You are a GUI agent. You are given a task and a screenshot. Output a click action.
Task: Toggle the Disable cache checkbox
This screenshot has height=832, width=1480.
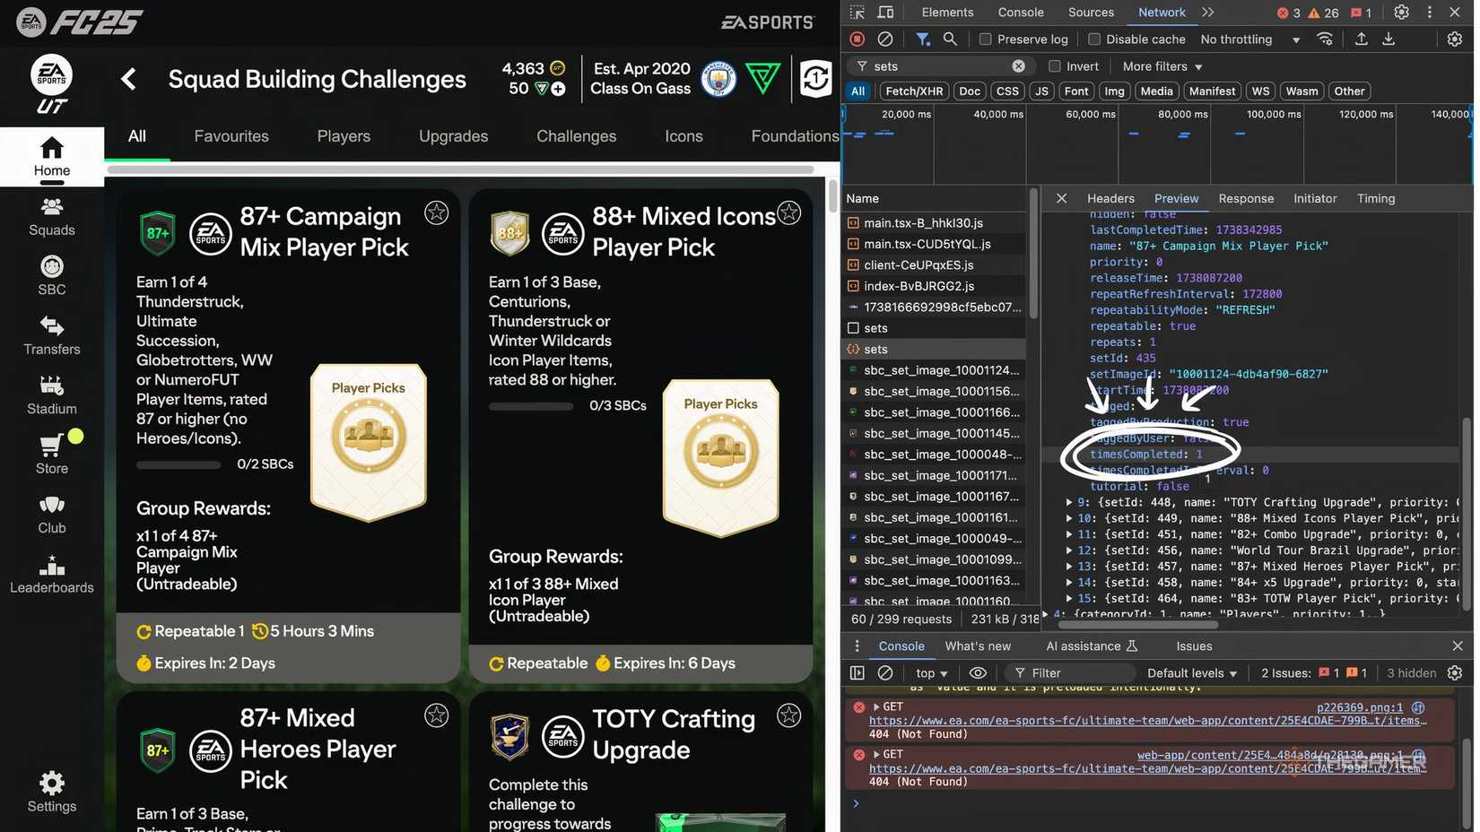(1093, 39)
